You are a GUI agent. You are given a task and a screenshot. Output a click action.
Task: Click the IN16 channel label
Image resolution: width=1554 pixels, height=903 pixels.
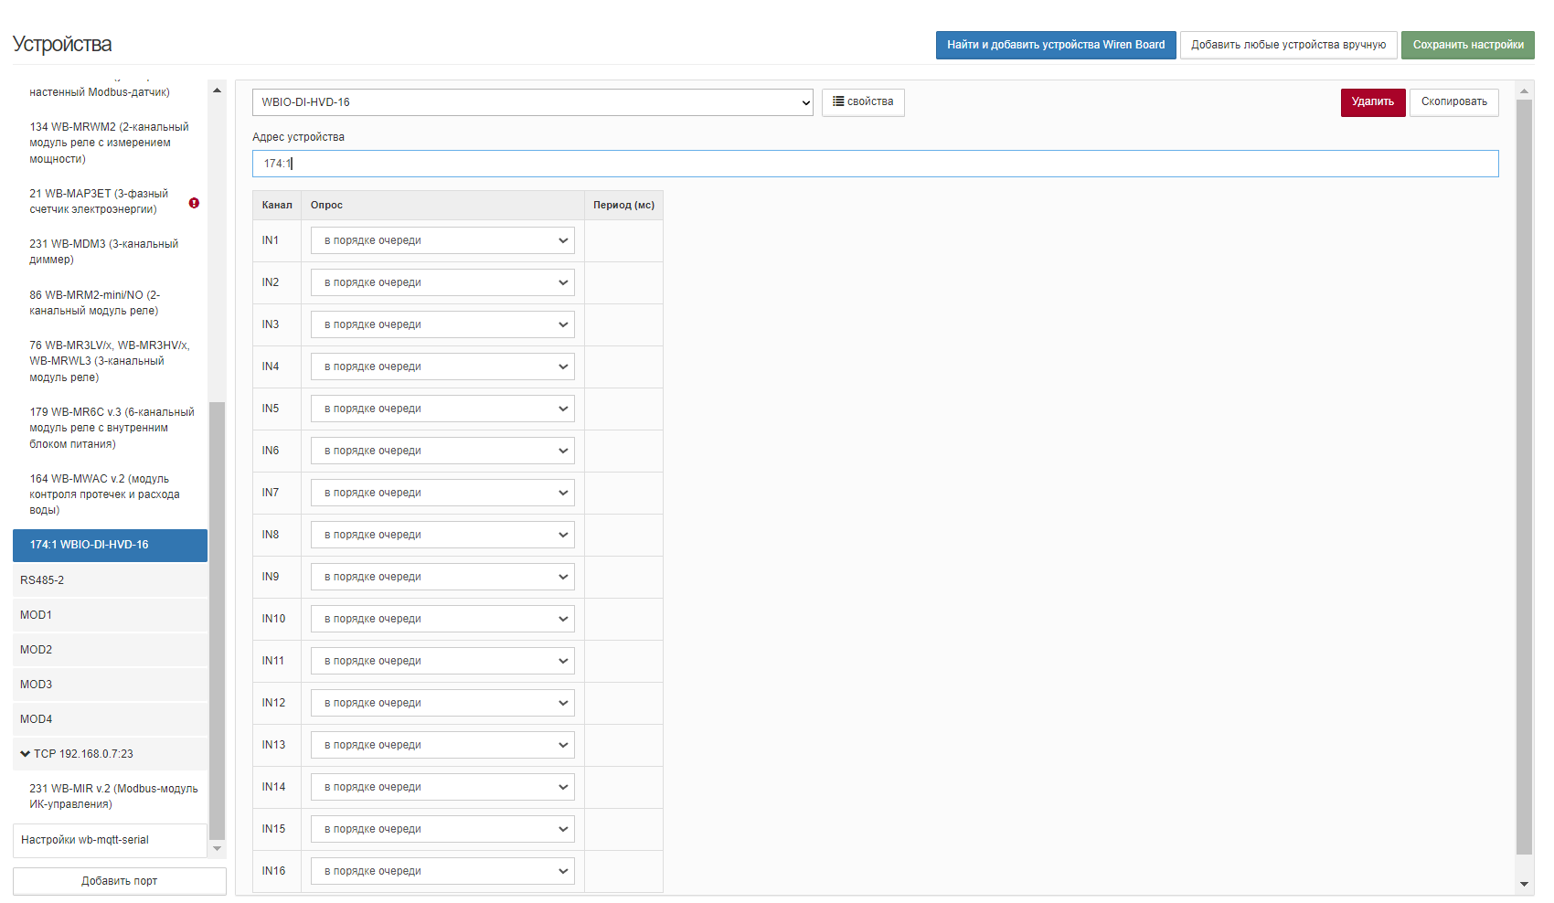273,871
